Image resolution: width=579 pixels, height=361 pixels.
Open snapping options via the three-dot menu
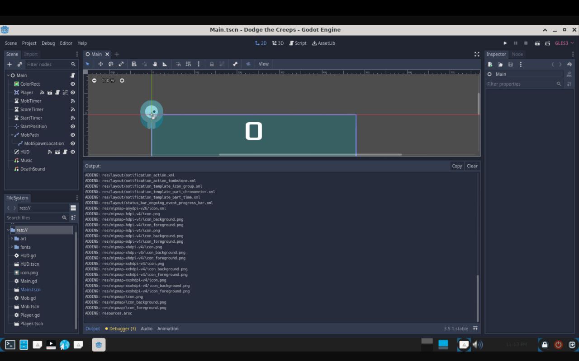tap(199, 64)
